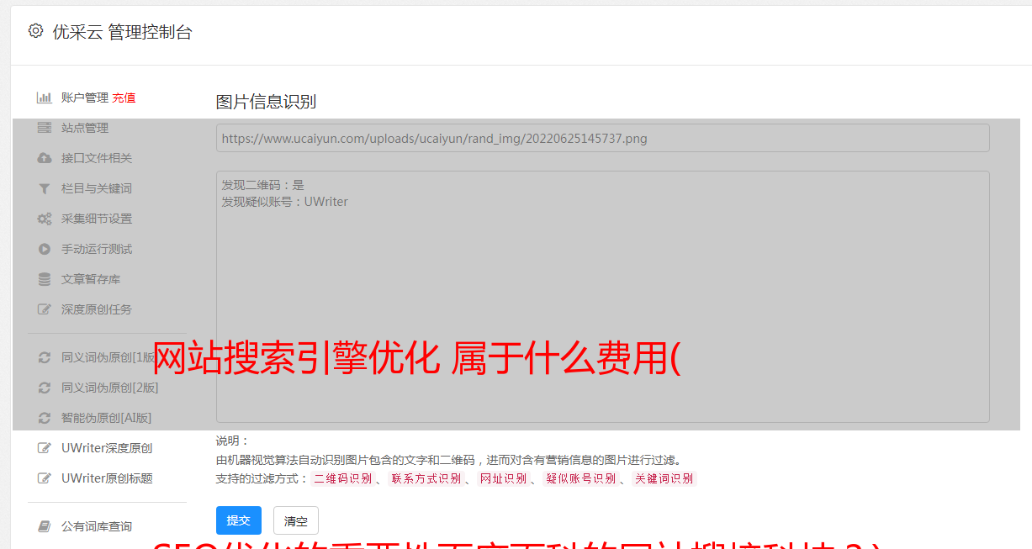Click the server icon for 站点管理

point(45,128)
